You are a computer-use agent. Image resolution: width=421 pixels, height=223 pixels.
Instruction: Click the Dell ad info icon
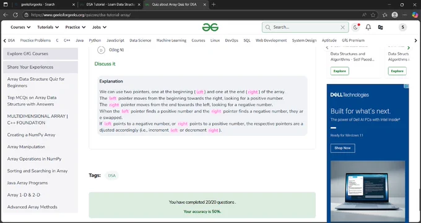[x=407, y=86]
